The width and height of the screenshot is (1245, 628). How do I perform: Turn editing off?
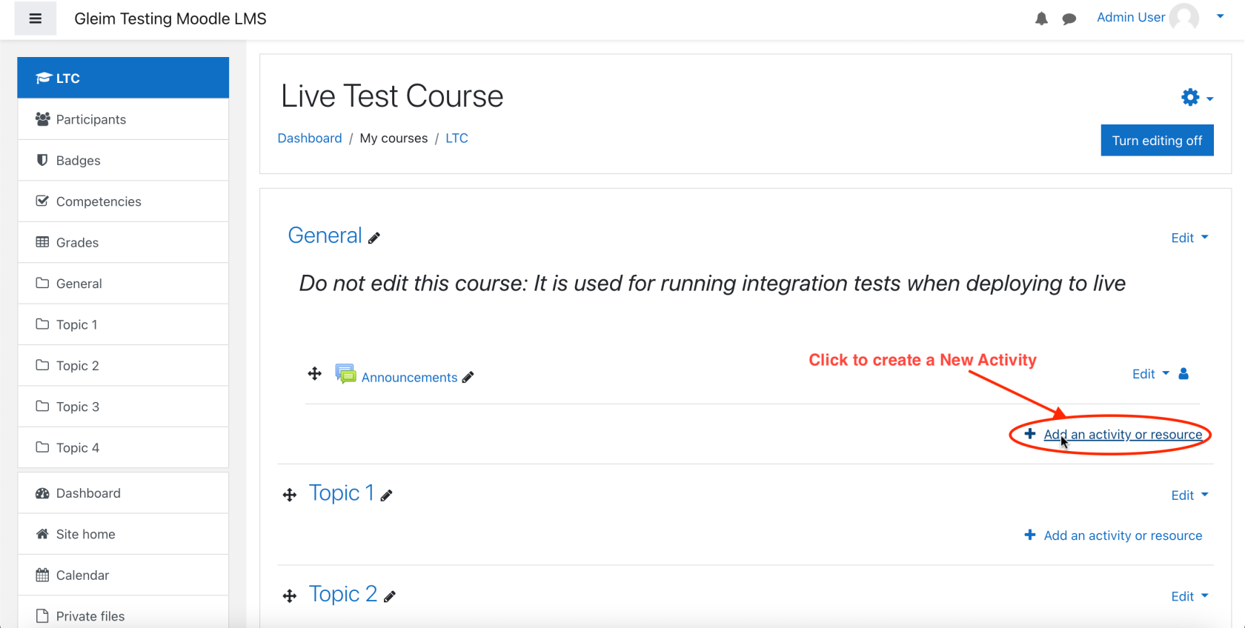(x=1157, y=141)
